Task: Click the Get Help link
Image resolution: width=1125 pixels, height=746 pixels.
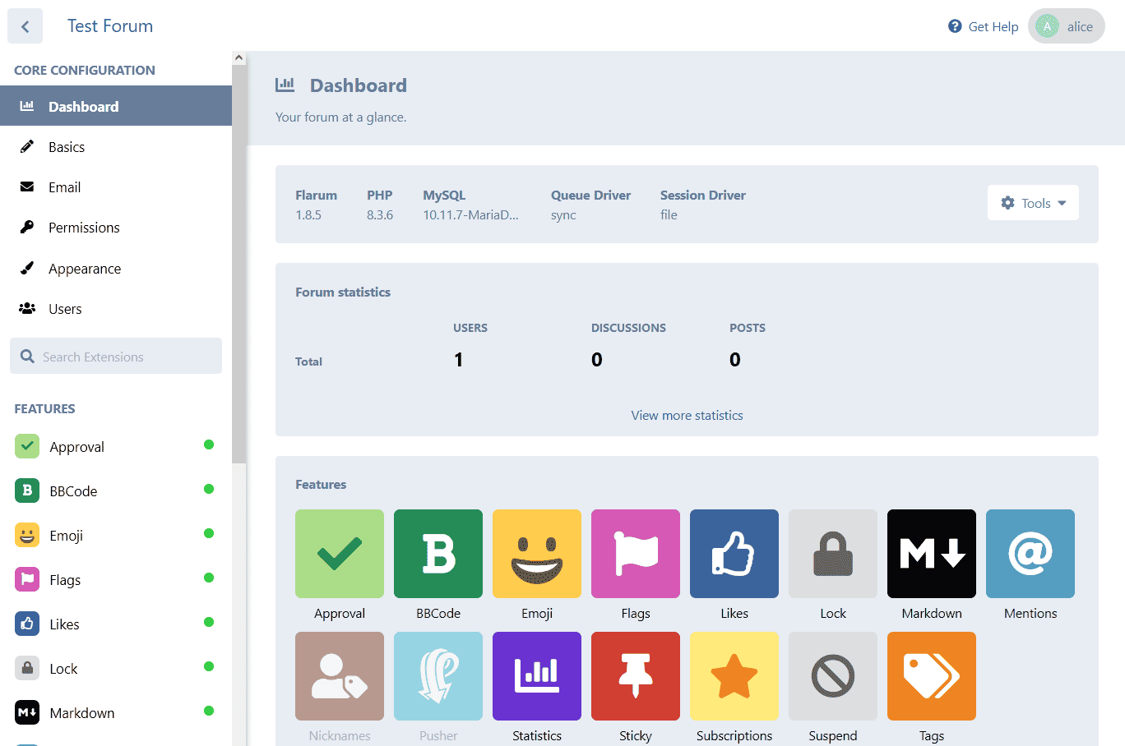Action: [984, 26]
